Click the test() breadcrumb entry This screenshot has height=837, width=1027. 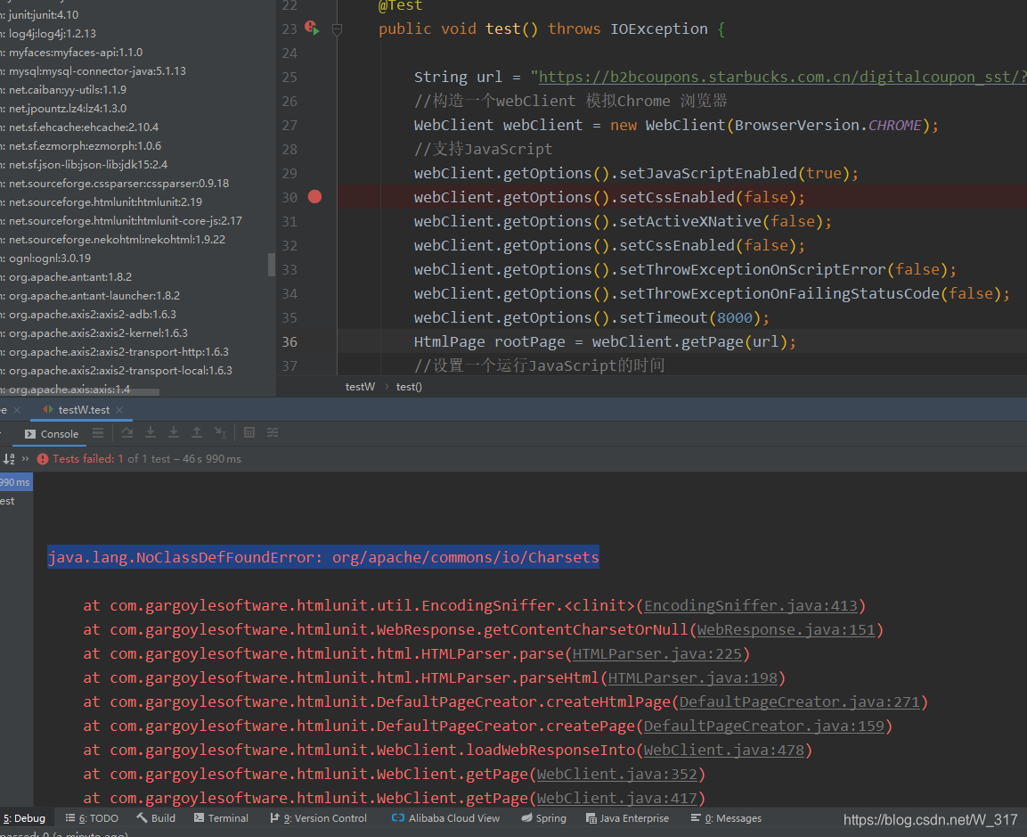(x=408, y=386)
